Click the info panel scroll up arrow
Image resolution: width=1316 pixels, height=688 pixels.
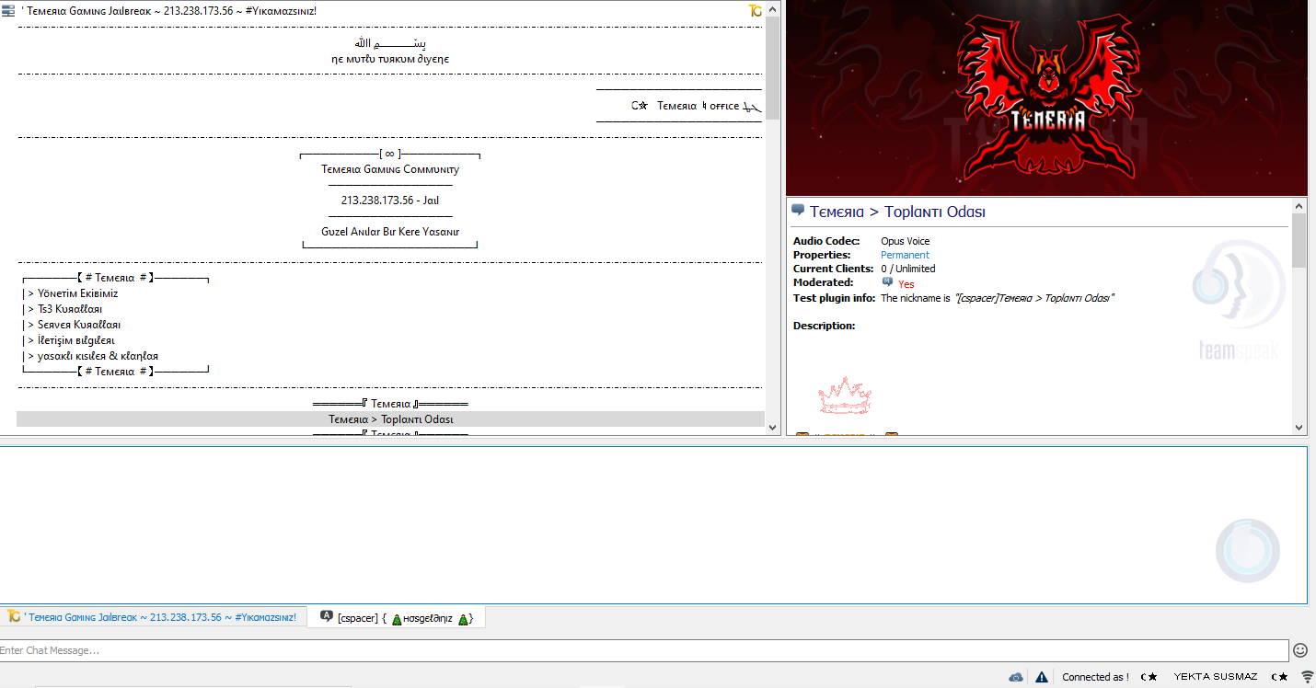click(1299, 205)
